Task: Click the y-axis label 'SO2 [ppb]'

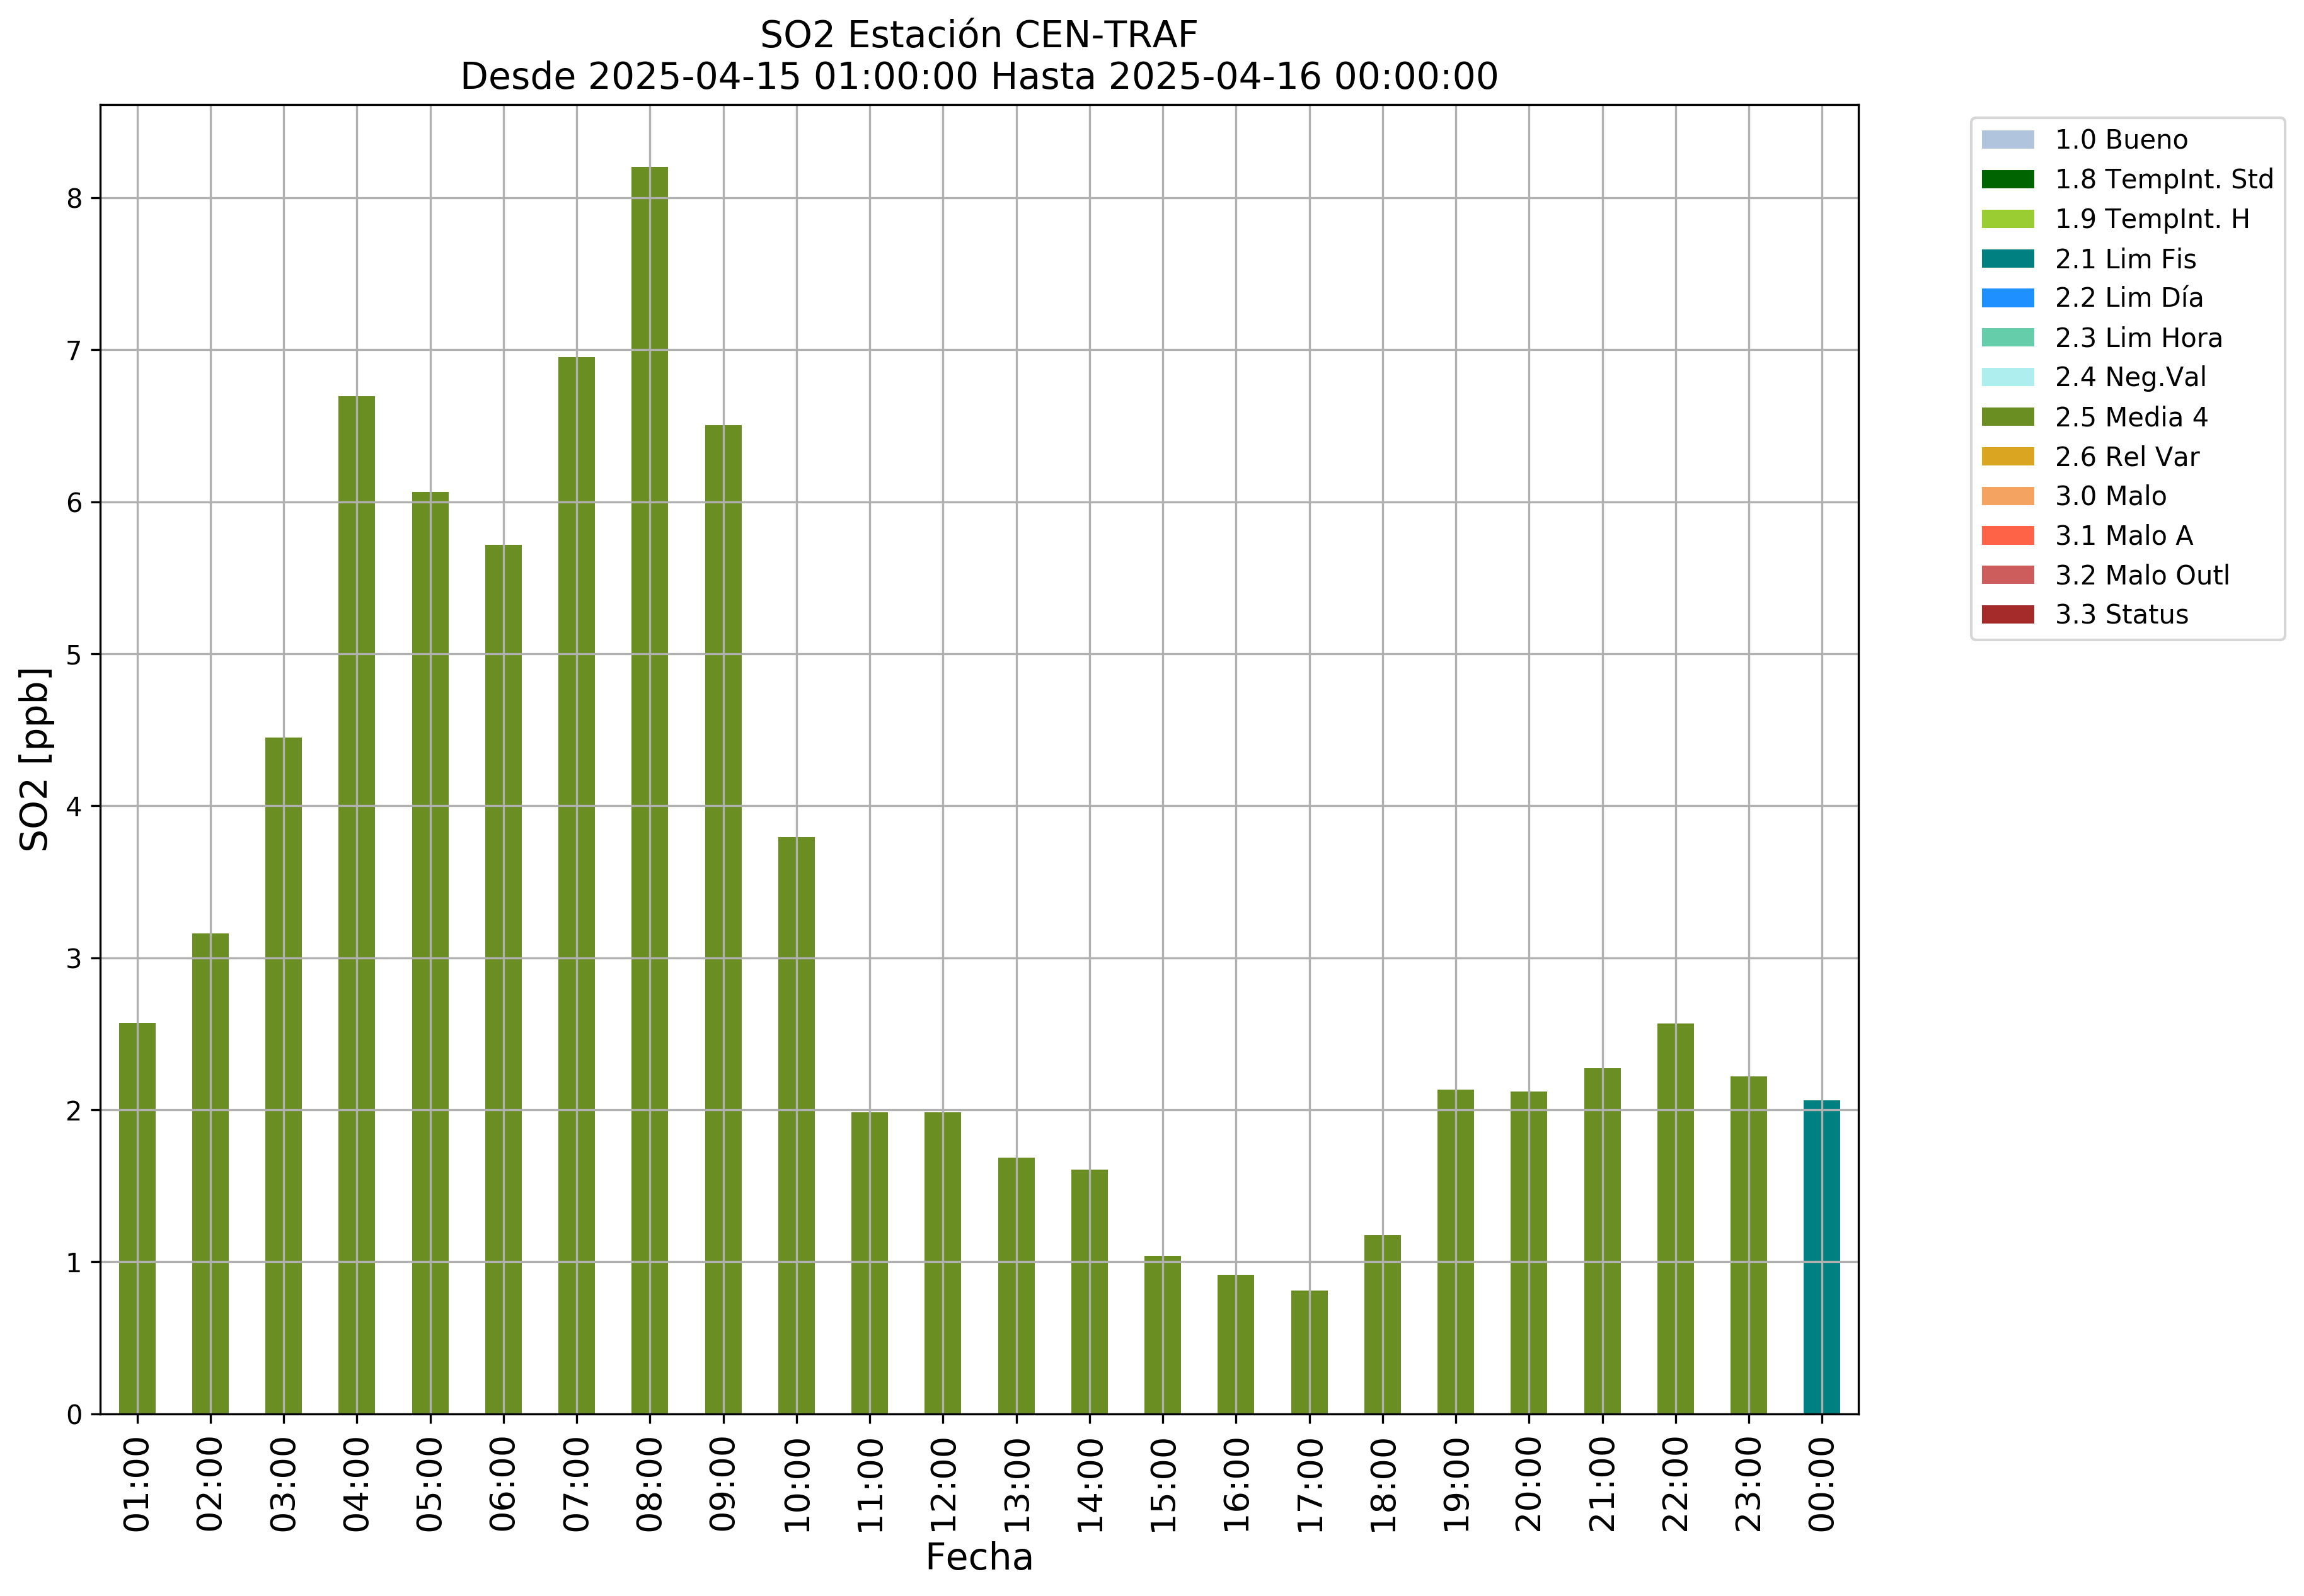Action: point(34,759)
